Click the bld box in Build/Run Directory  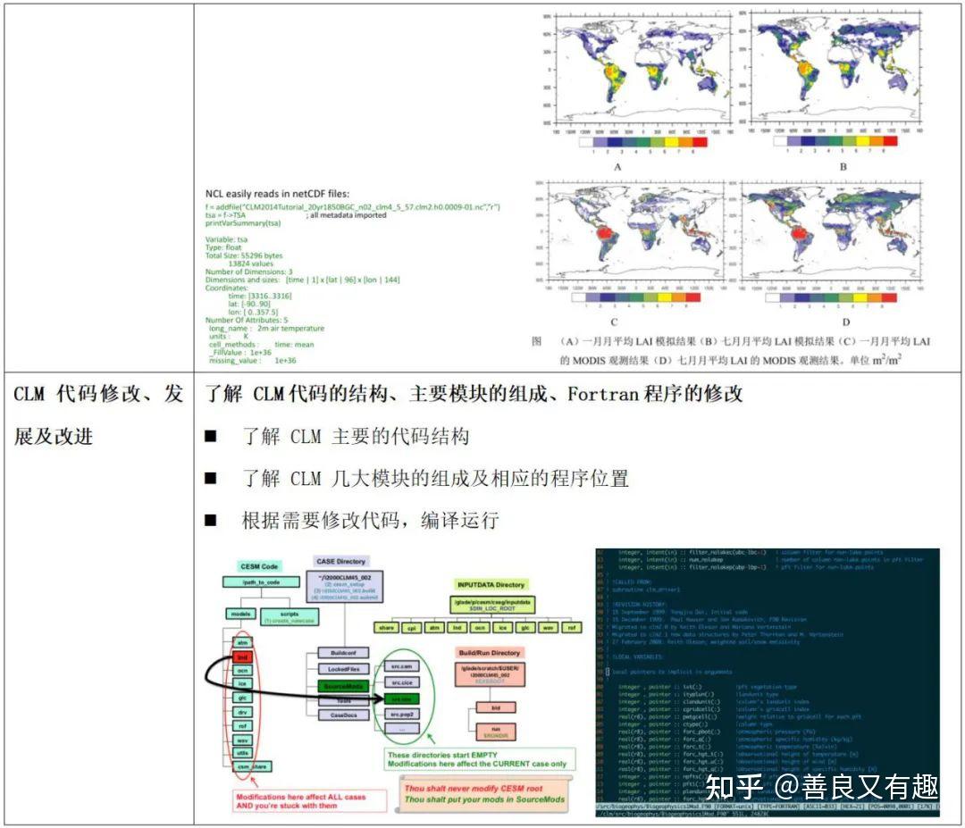click(497, 707)
